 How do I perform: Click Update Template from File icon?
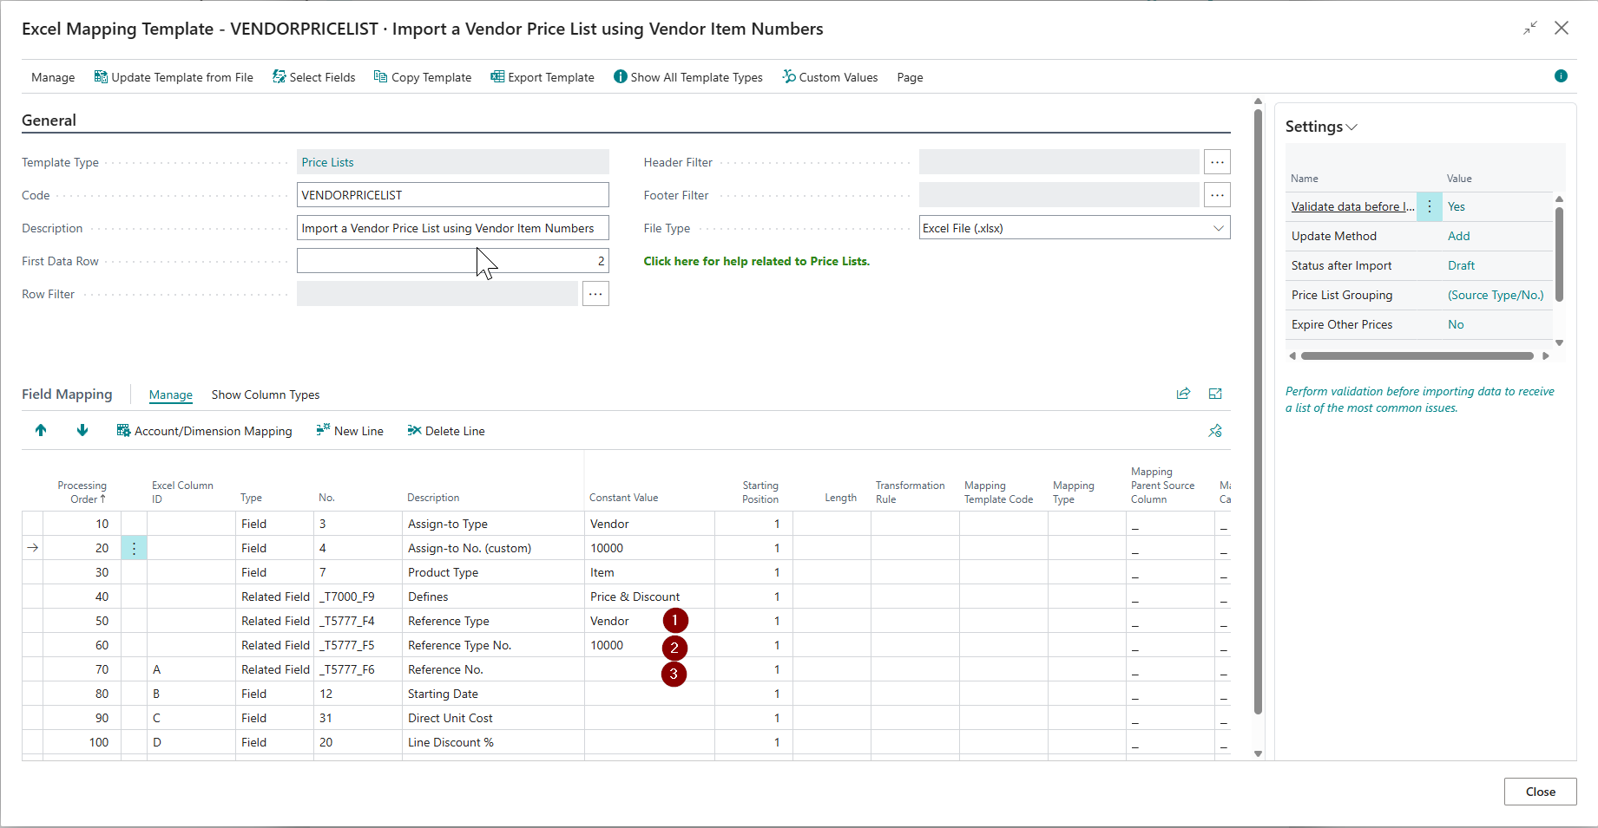pos(101,77)
